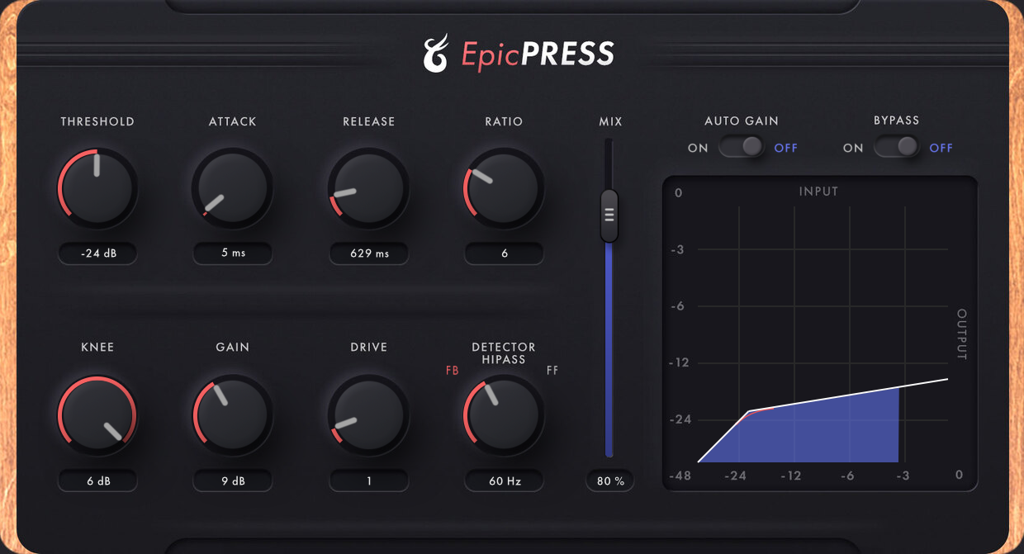The height and width of the screenshot is (554, 1024).
Task: Click the Attack value field showing 5 ms
Action: coord(233,253)
